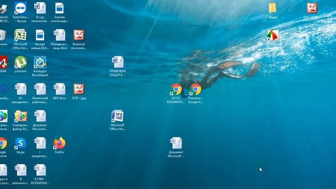The width and height of the screenshot is (336, 189).
Task: Select the '1 кредитно...' document
Action: pos(40,143)
